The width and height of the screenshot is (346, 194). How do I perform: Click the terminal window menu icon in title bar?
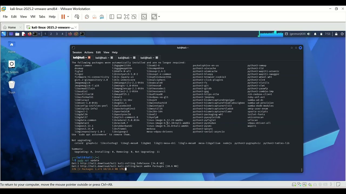tap(73, 48)
